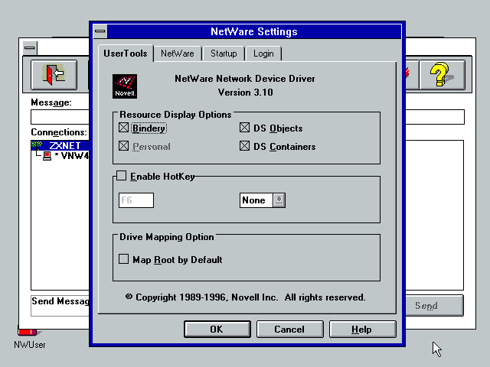Check Map Root by Default
This screenshot has height=367, width=490.
point(124,259)
